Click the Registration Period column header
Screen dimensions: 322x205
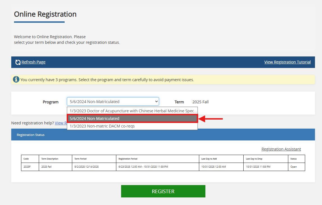coord(128,159)
